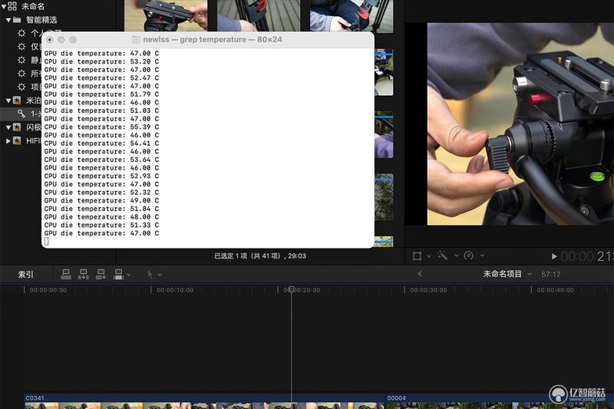Image resolution: width=614 pixels, height=409 pixels.
Task: Click the status text 已选定 1 项（共 41 项）
Action: pos(247,256)
